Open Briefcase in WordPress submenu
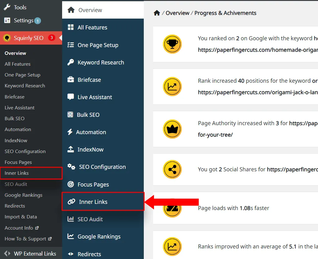Viewport: 318px width, 259px height. [x=15, y=97]
